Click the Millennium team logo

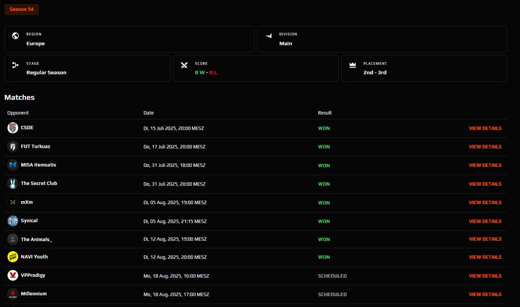coord(13,294)
